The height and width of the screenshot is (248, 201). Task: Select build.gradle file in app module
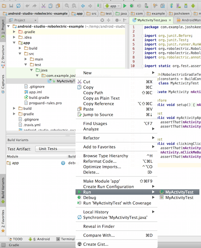(37, 98)
